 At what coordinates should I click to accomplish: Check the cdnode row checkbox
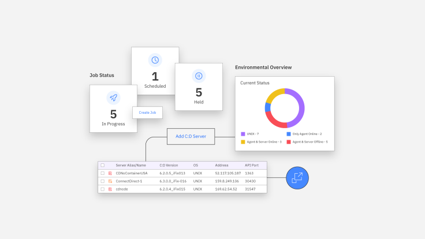click(102, 189)
